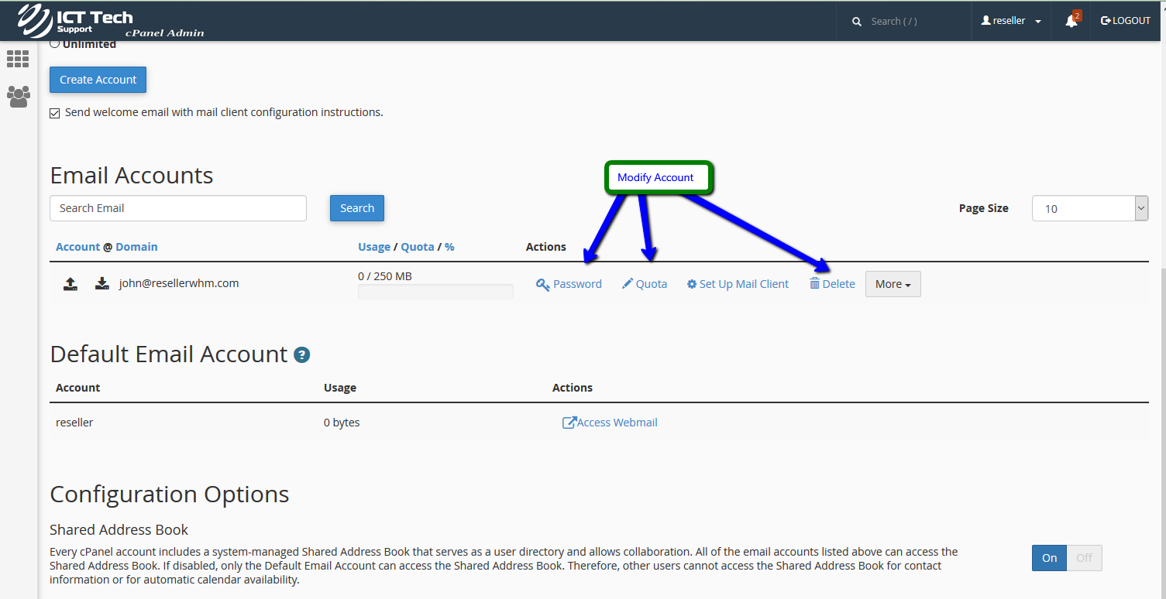Image resolution: width=1166 pixels, height=599 pixels.
Task: Click the download icon beside john@resellerwhm.com
Action: [102, 284]
